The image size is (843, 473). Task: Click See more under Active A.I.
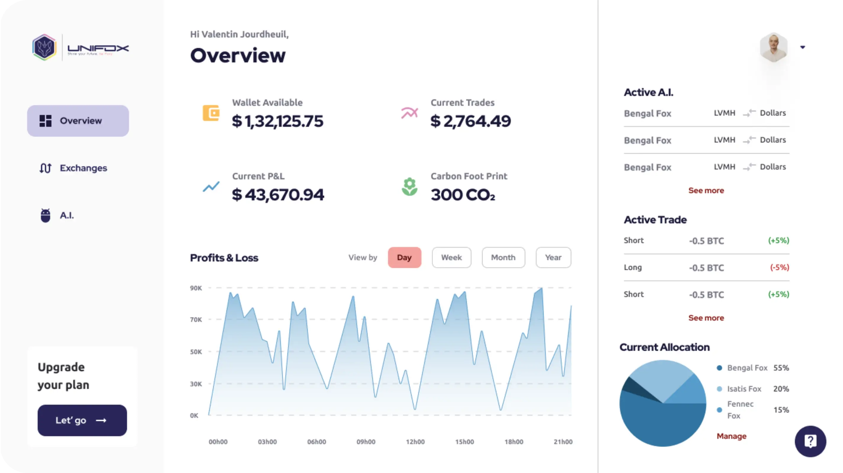tap(706, 190)
